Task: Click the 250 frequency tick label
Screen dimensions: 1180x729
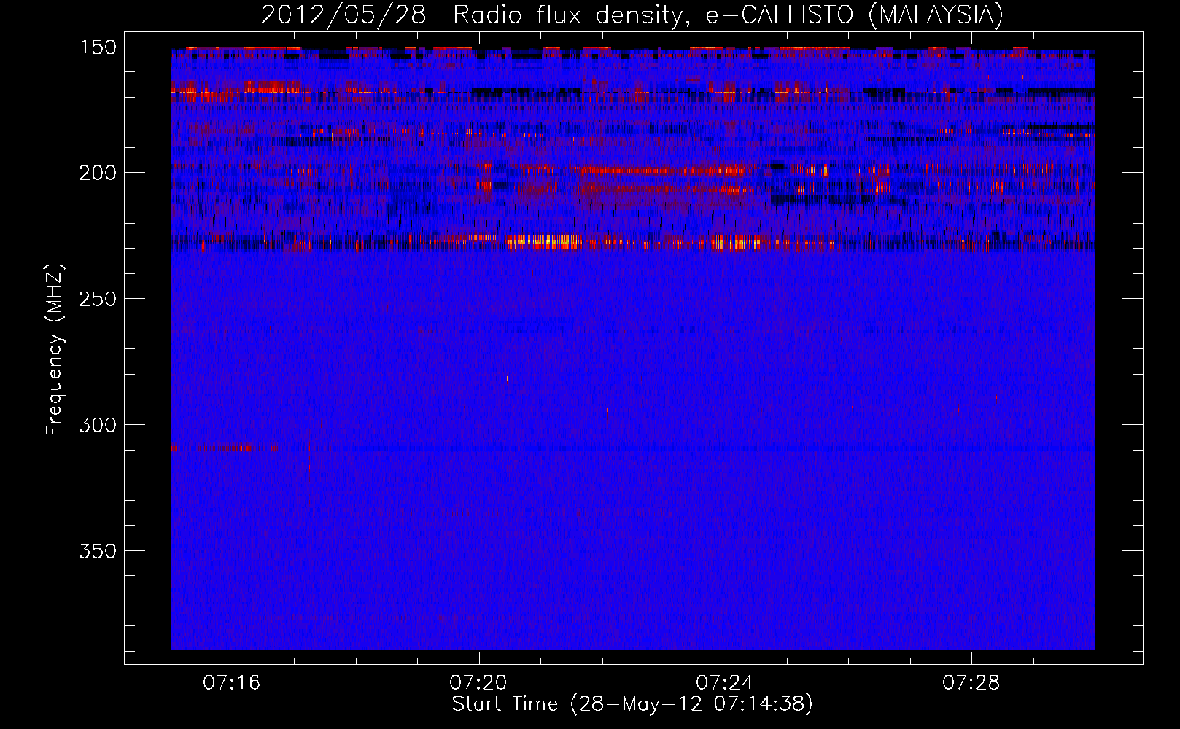Action: [x=98, y=299]
